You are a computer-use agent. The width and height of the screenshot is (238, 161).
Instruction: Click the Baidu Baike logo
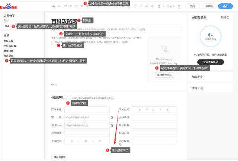(9, 7)
